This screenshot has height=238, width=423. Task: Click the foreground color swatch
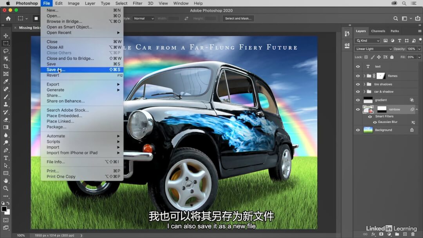4,209
